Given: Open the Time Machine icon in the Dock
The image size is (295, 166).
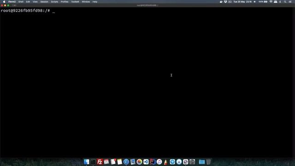Looking at the screenshot, I should pos(192,162).
